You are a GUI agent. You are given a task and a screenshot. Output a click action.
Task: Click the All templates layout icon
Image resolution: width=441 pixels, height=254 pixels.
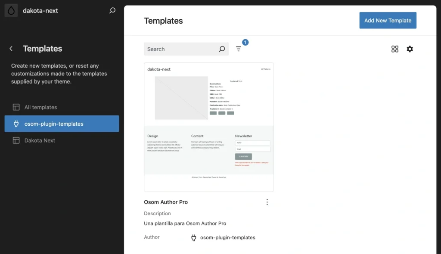point(16,107)
